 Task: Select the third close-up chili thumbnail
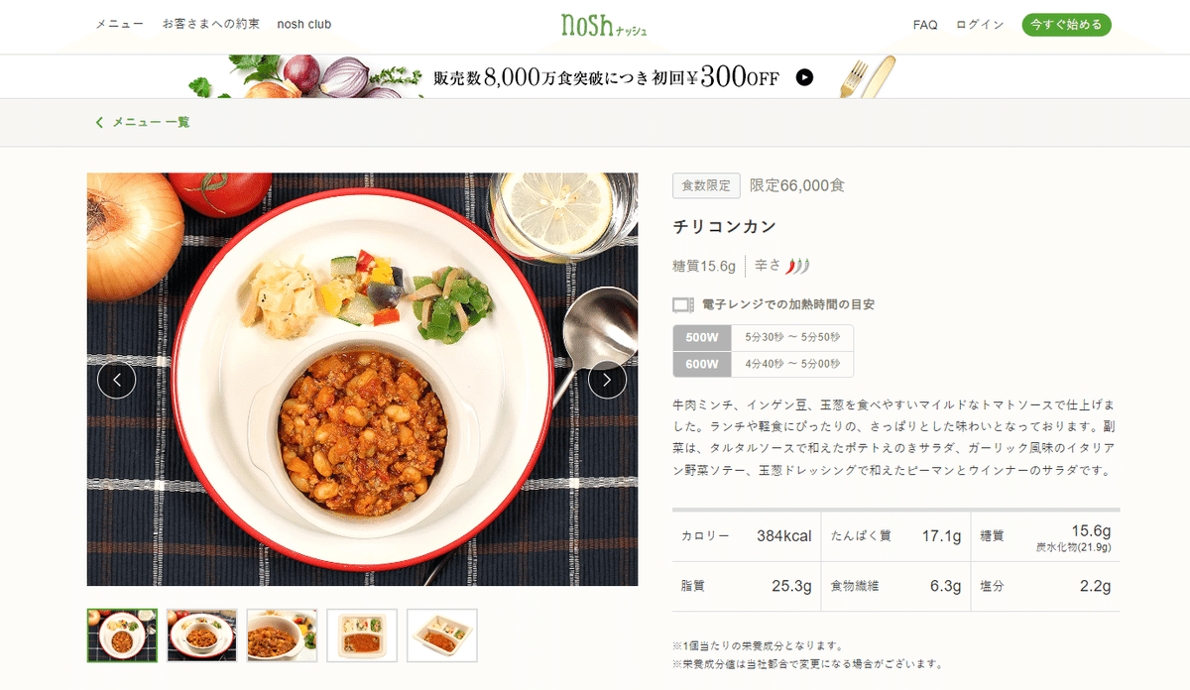(x=283, y=635)
